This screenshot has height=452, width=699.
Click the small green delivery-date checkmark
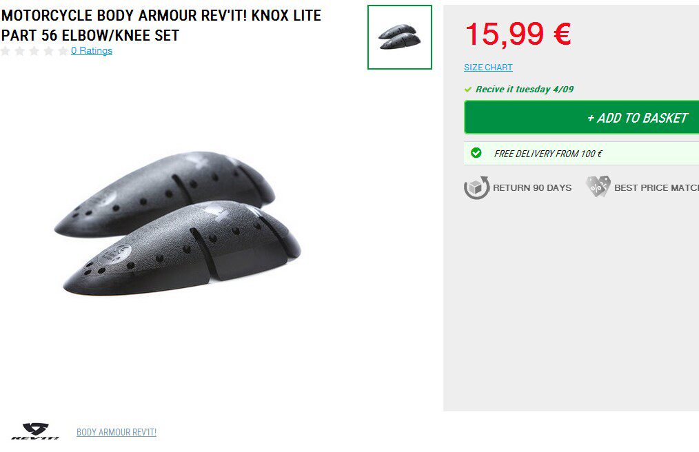click(467, 90)
